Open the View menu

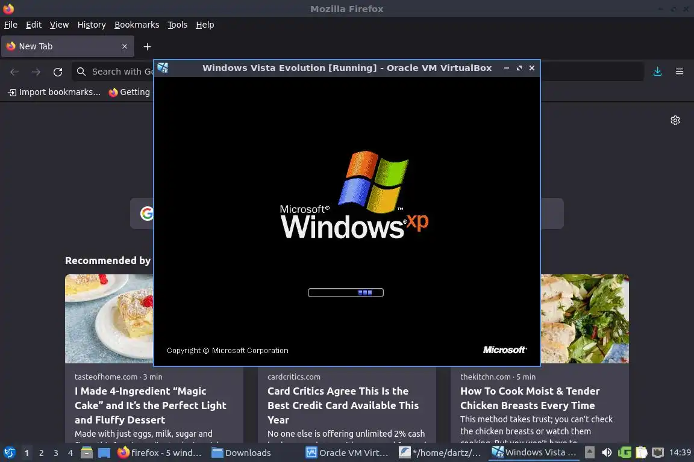tap(59, 25)
